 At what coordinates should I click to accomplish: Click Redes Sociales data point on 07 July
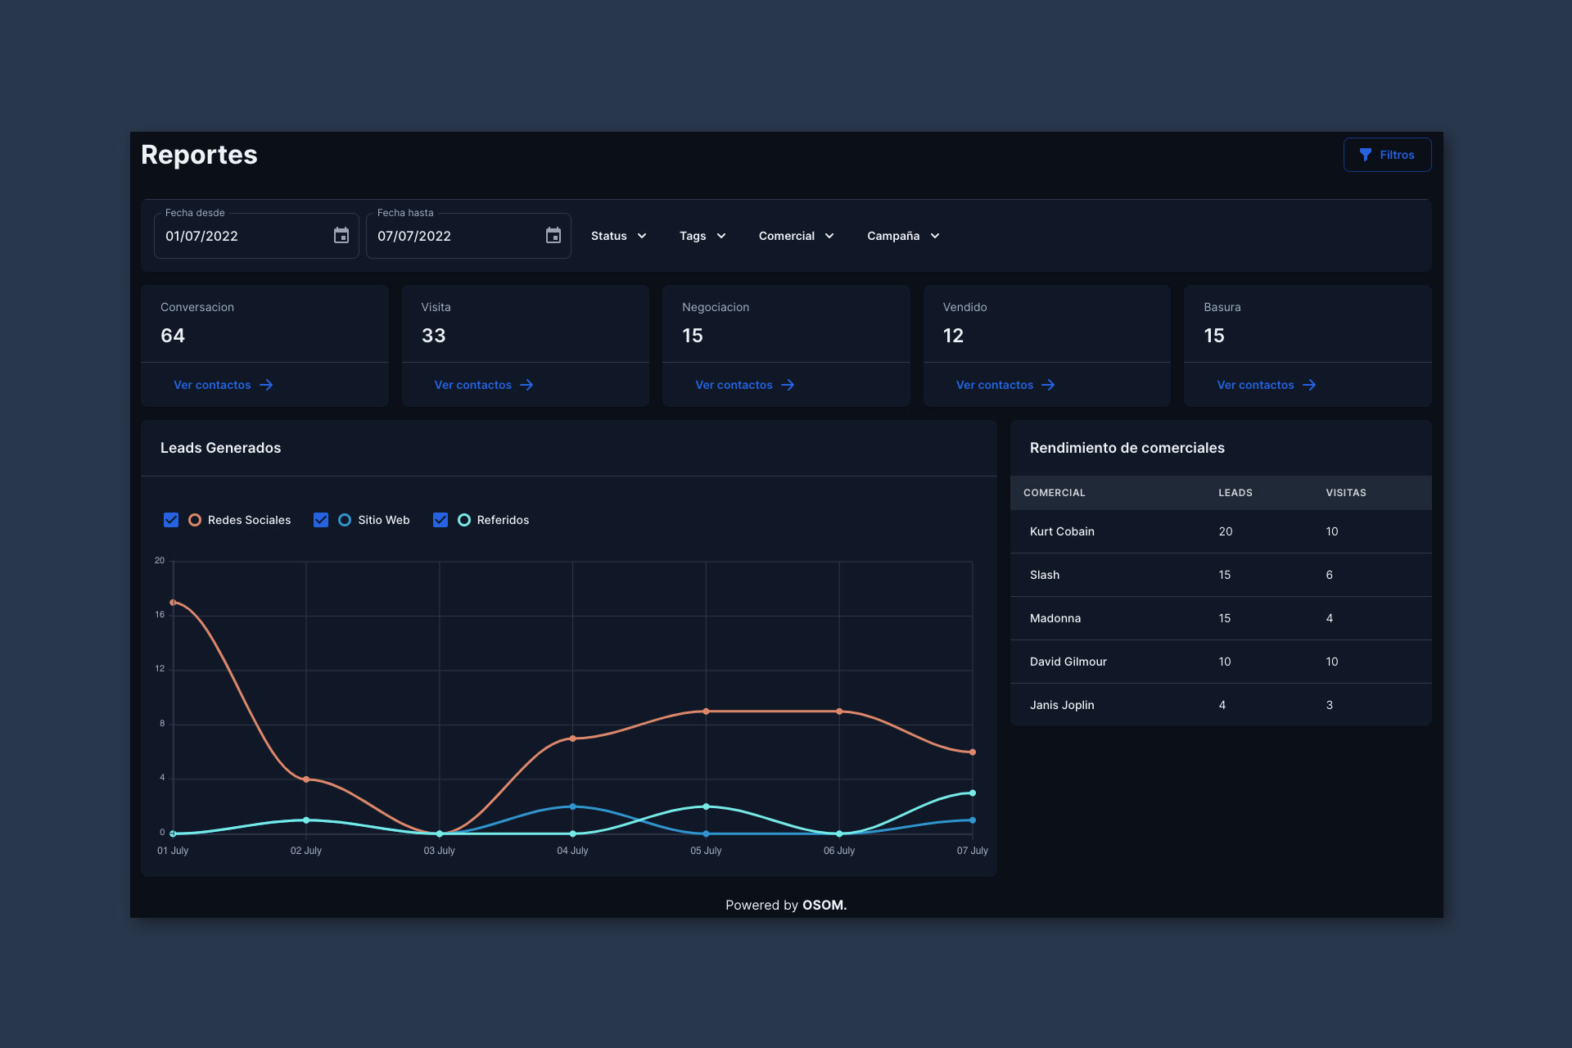tap(973, 752)
